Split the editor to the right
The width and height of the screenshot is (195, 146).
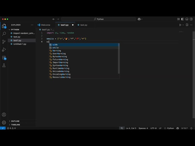click(186, 25)
